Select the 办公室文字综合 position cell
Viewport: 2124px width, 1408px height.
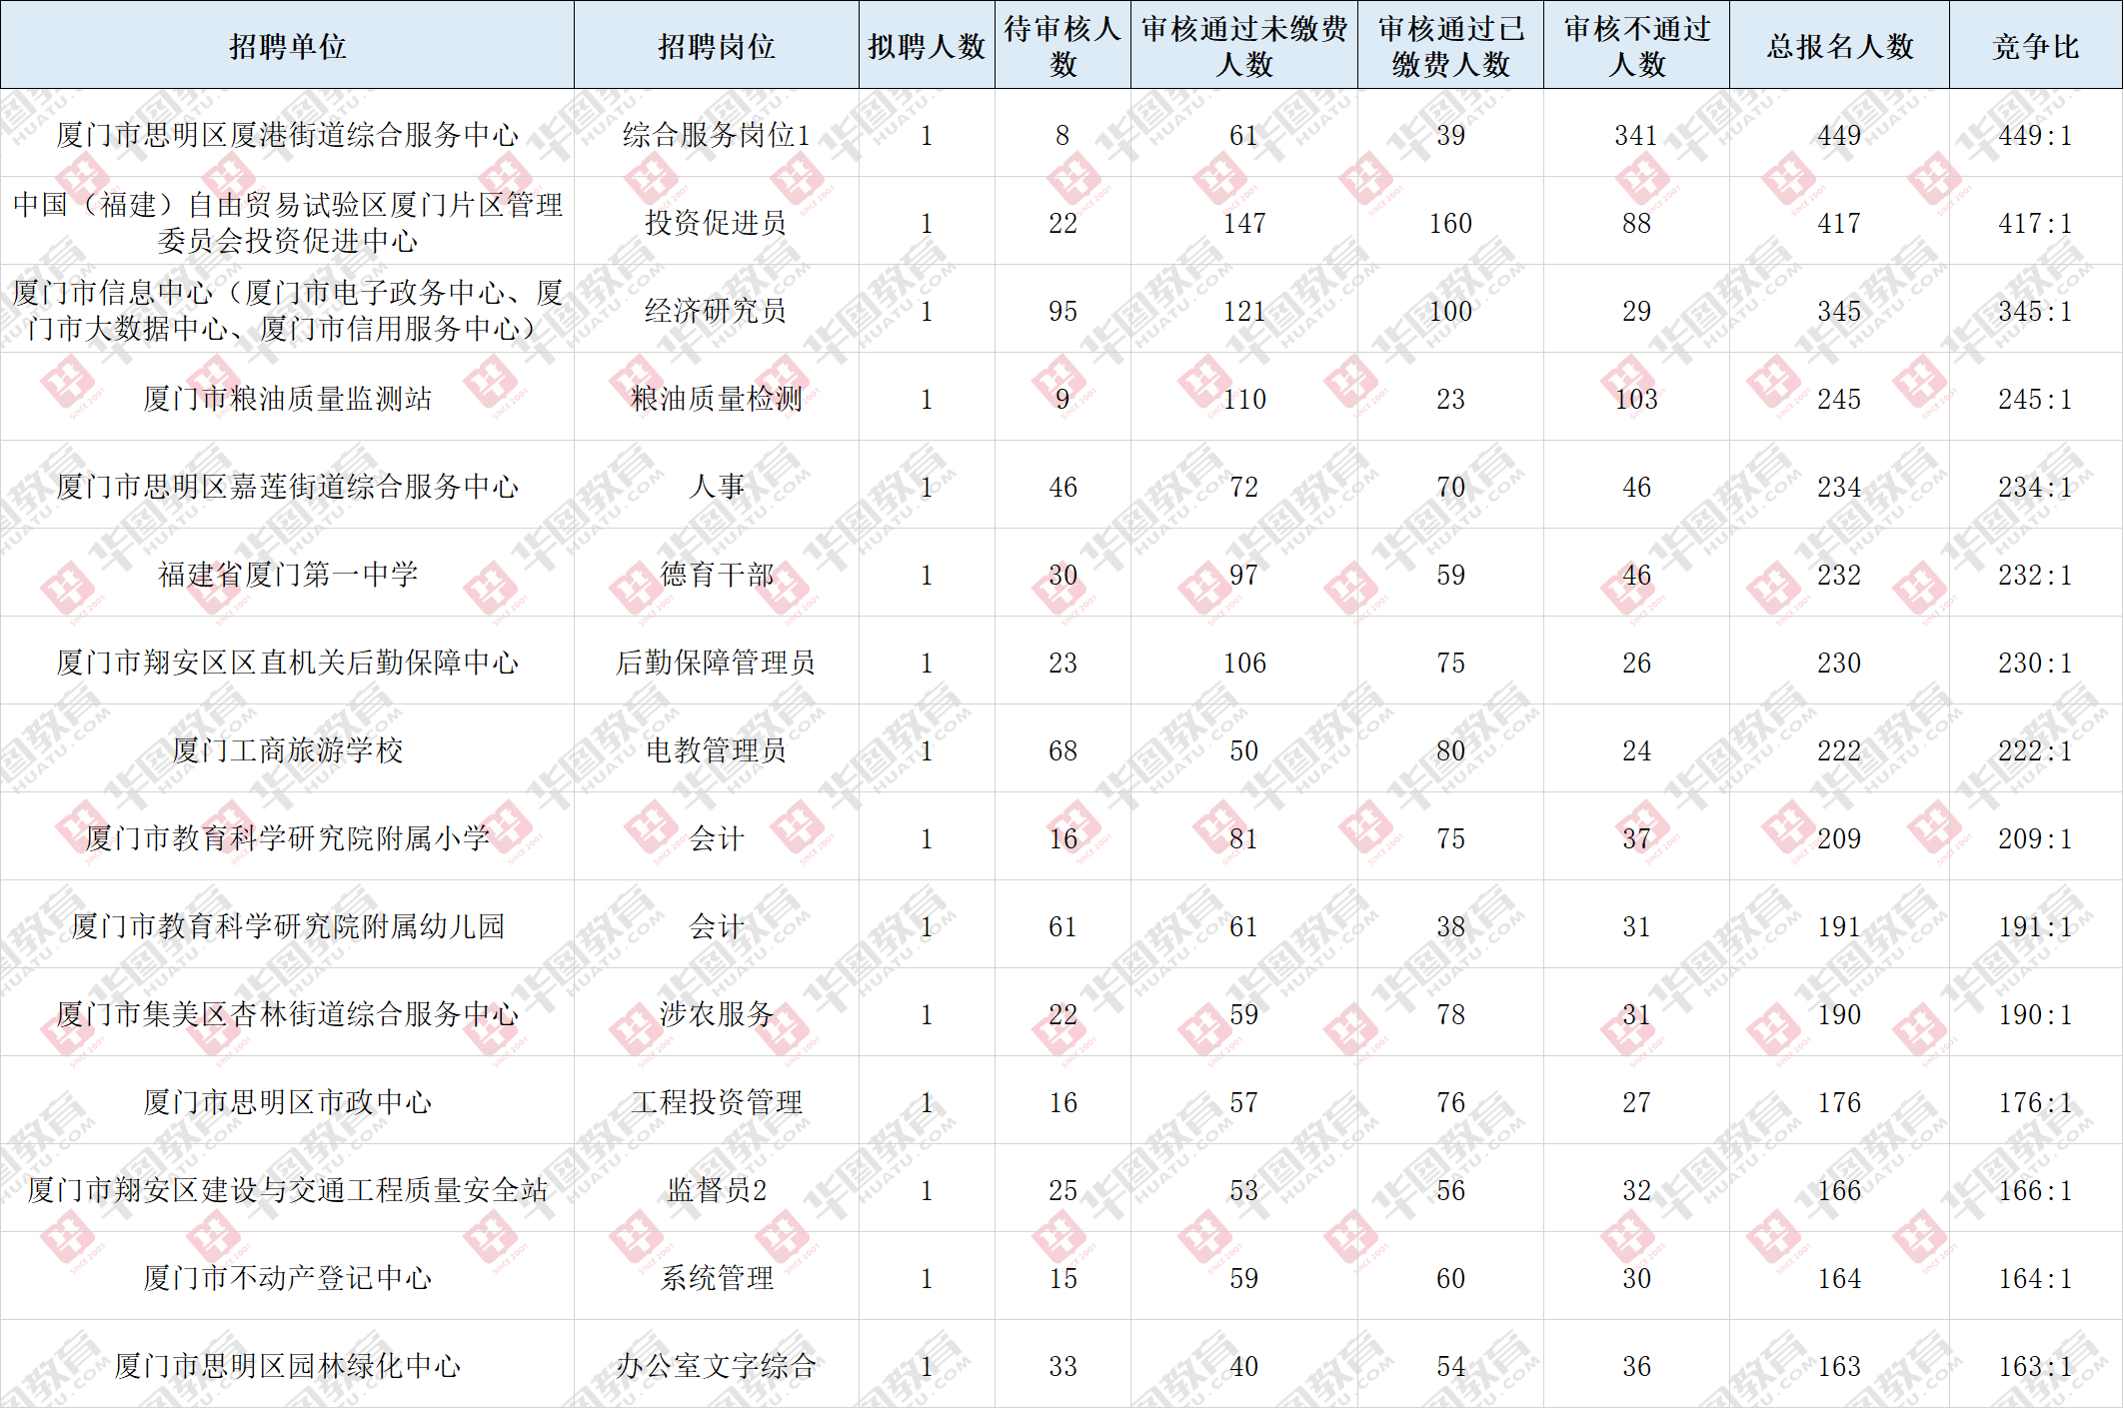716,1364
